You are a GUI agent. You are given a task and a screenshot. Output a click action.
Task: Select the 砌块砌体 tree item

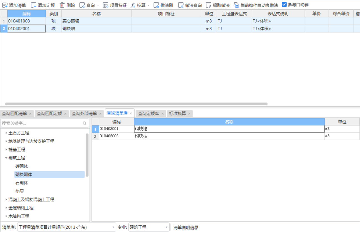tap(49, 174)
